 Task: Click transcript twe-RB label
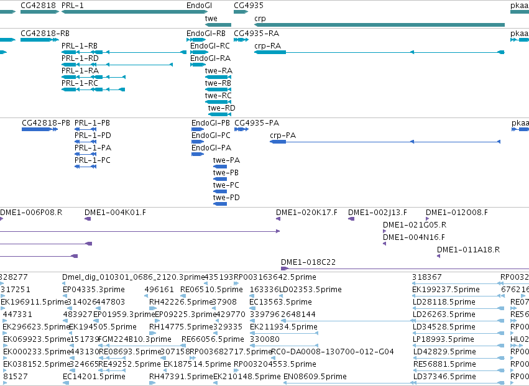[x=218, y=83]
